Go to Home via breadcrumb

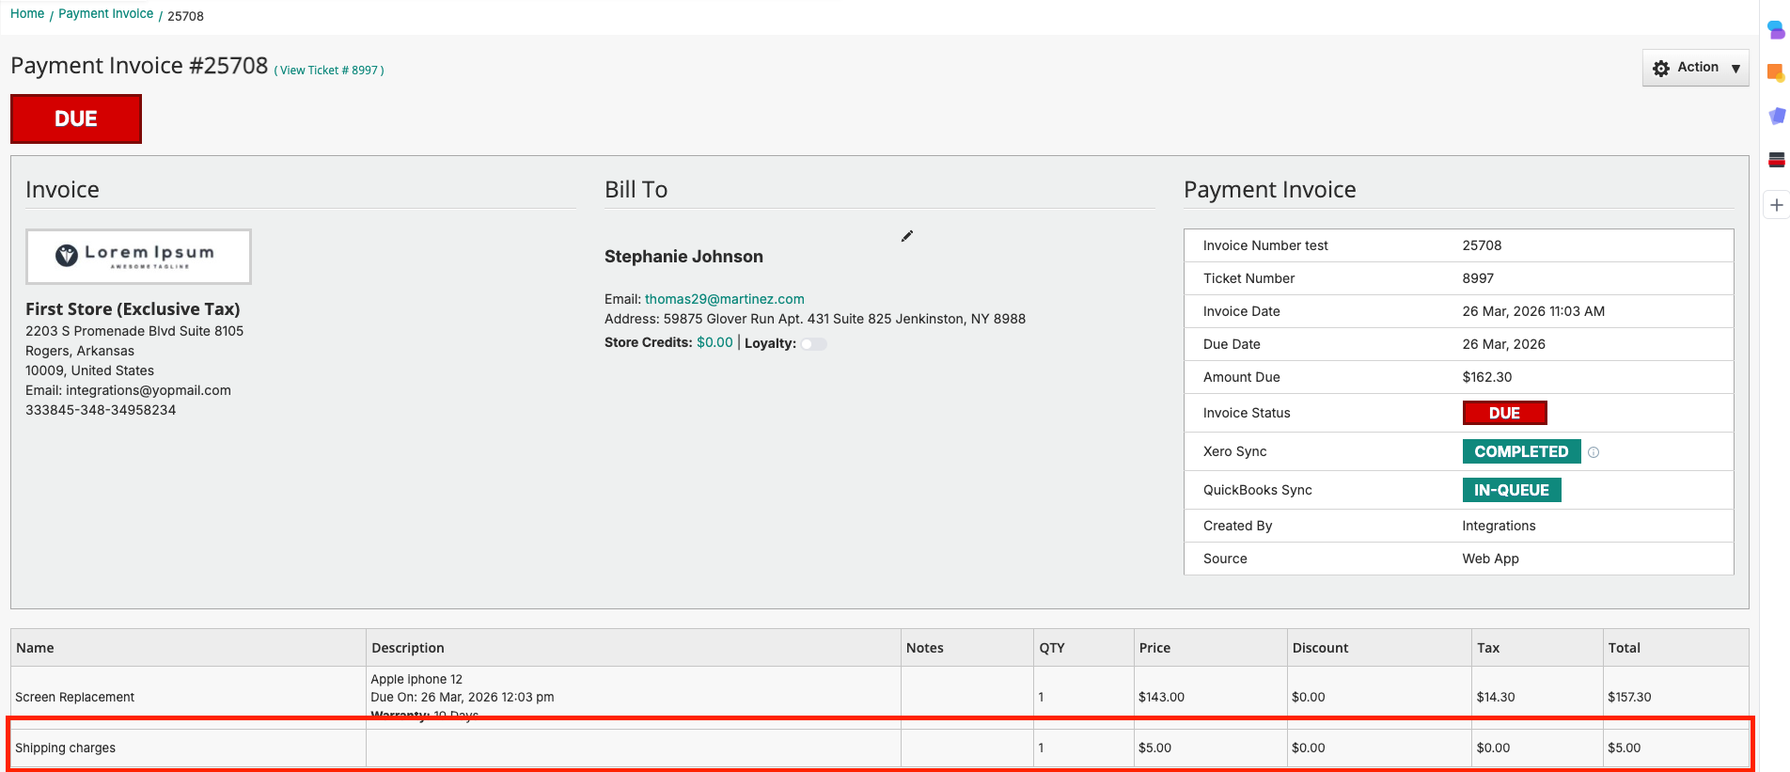click(x=27, y=14)
